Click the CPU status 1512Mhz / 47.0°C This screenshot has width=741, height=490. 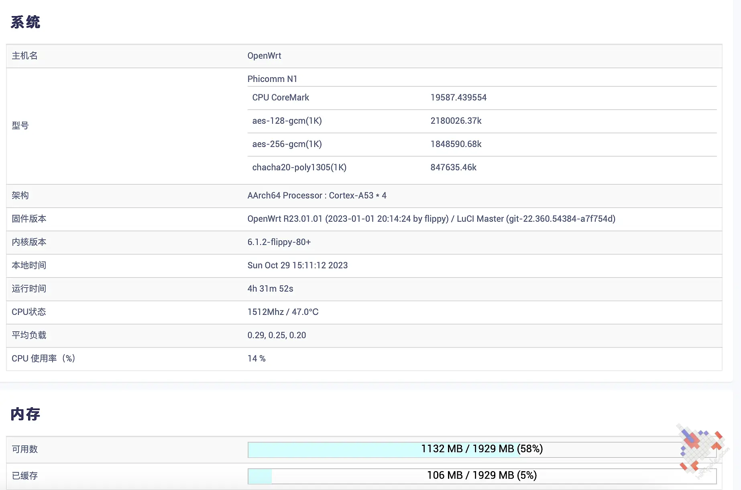(283, 312)
